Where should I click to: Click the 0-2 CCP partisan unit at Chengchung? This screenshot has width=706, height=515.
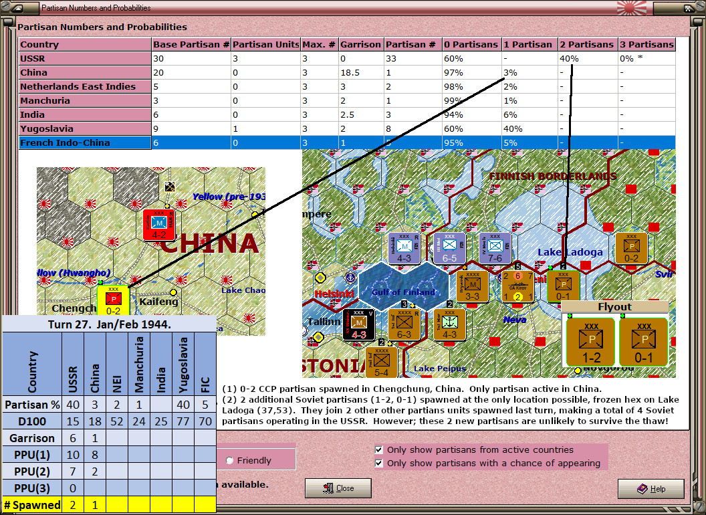(114, 301)
